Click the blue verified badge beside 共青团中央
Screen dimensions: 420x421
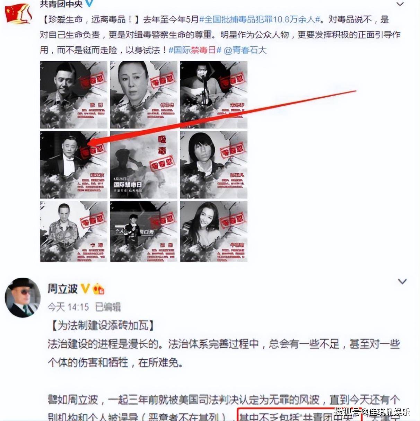(89, 3)
